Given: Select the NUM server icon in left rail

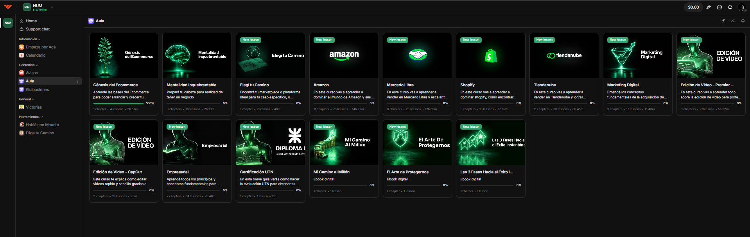Looking at the screenshot, I should click(x=8, y=23).
